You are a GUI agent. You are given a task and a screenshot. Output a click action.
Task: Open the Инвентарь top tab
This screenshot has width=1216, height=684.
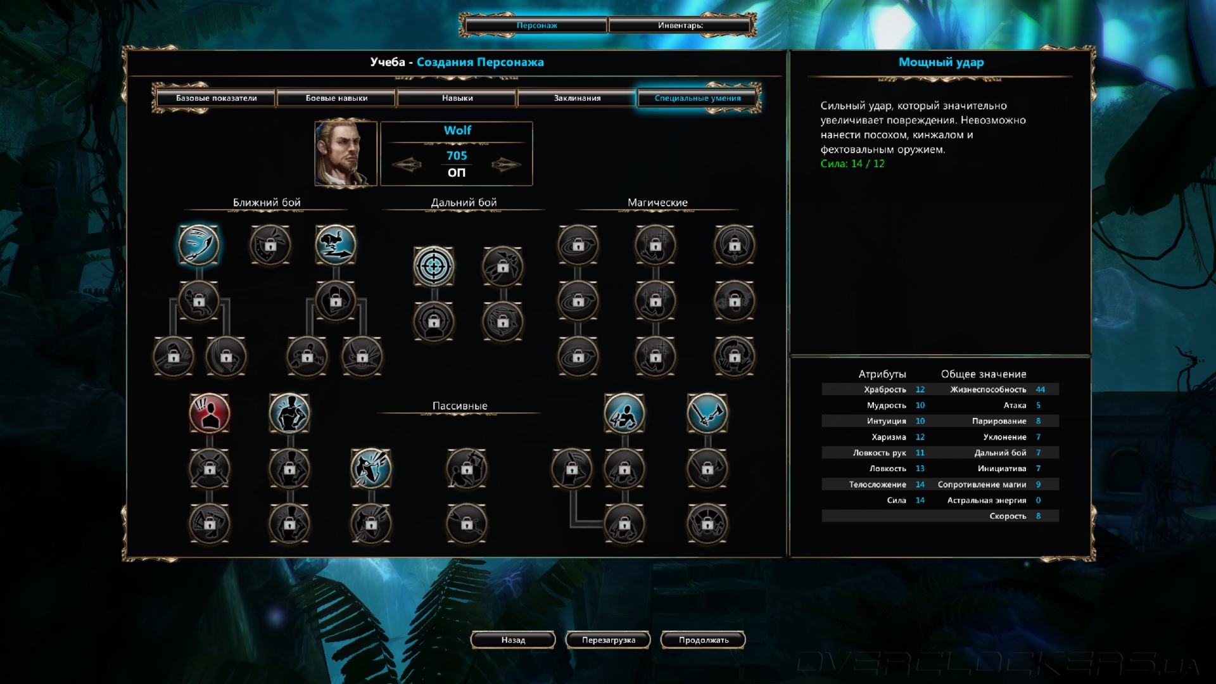[x=680, y=25]
